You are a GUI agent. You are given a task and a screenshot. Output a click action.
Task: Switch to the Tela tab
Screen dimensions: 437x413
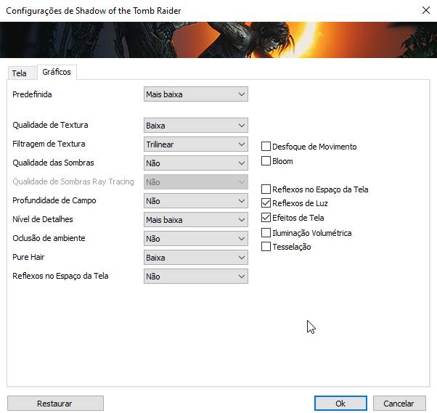[x=19, y=73]
